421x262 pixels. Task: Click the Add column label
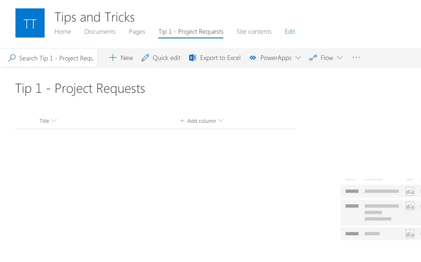coord(202,121)
